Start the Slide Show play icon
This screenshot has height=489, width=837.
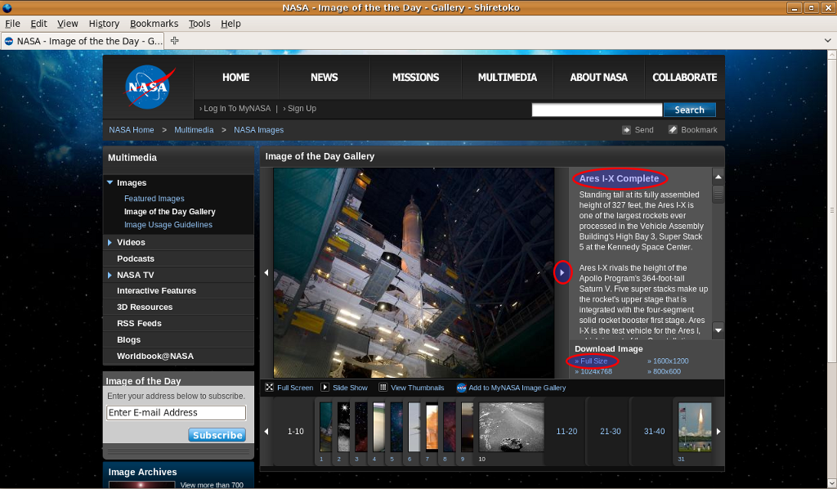[325, 388]
